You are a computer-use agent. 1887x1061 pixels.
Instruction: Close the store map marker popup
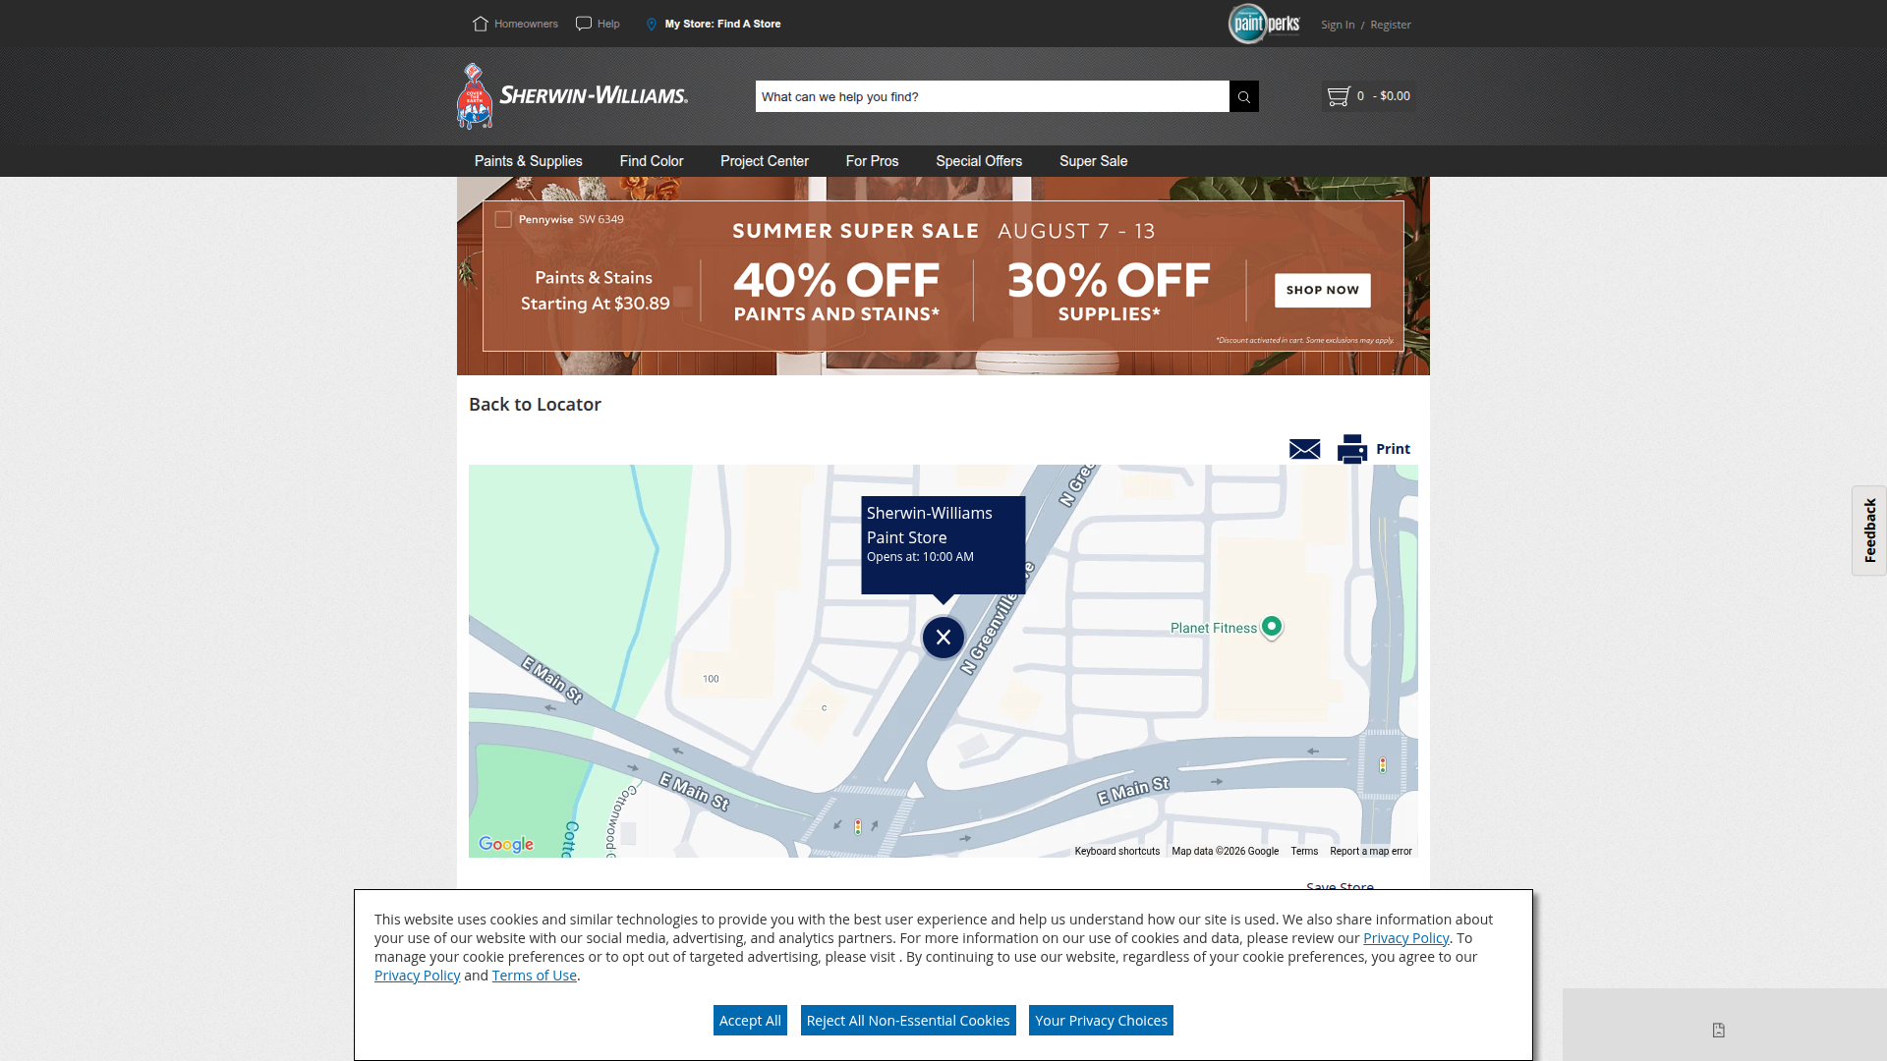tap(943, 638)
